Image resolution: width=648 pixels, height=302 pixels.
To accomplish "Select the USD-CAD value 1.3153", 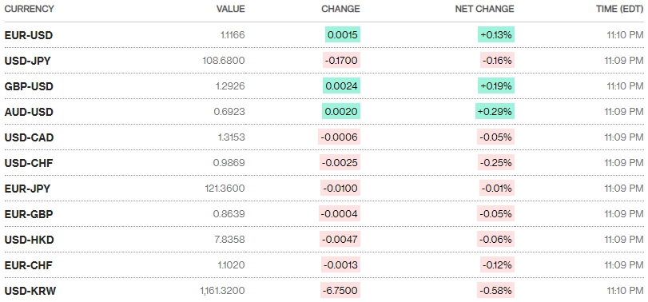I will tap(232, 137).
